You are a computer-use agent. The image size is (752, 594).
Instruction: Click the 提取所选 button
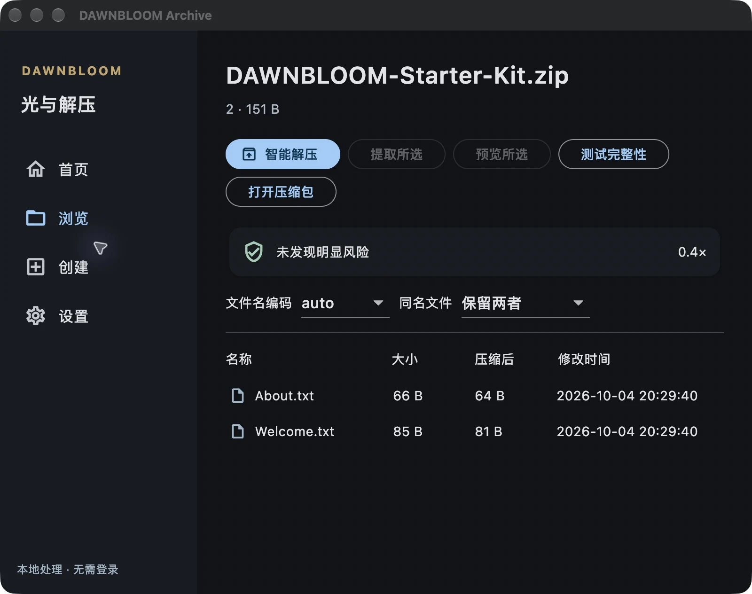point(397,154)
